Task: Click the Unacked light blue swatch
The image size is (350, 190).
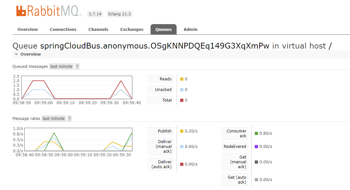Action: coord(182,90)
